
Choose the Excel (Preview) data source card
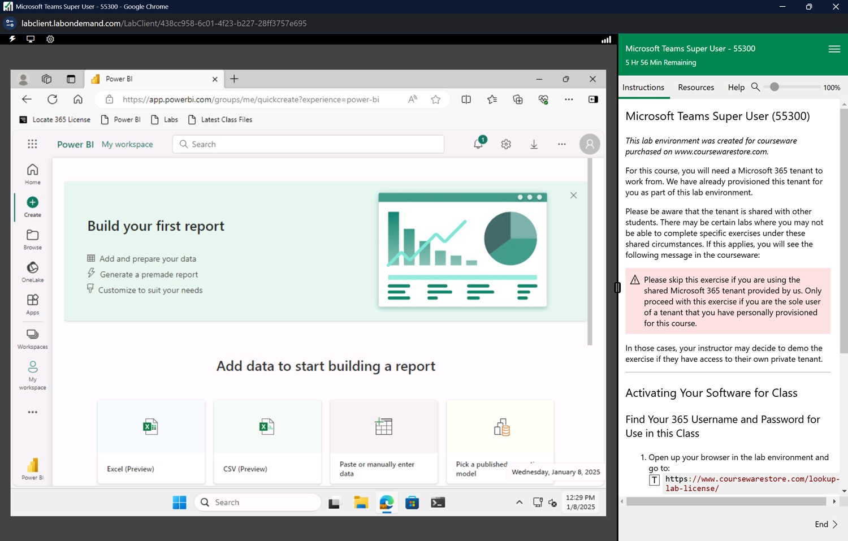[151, 442]
